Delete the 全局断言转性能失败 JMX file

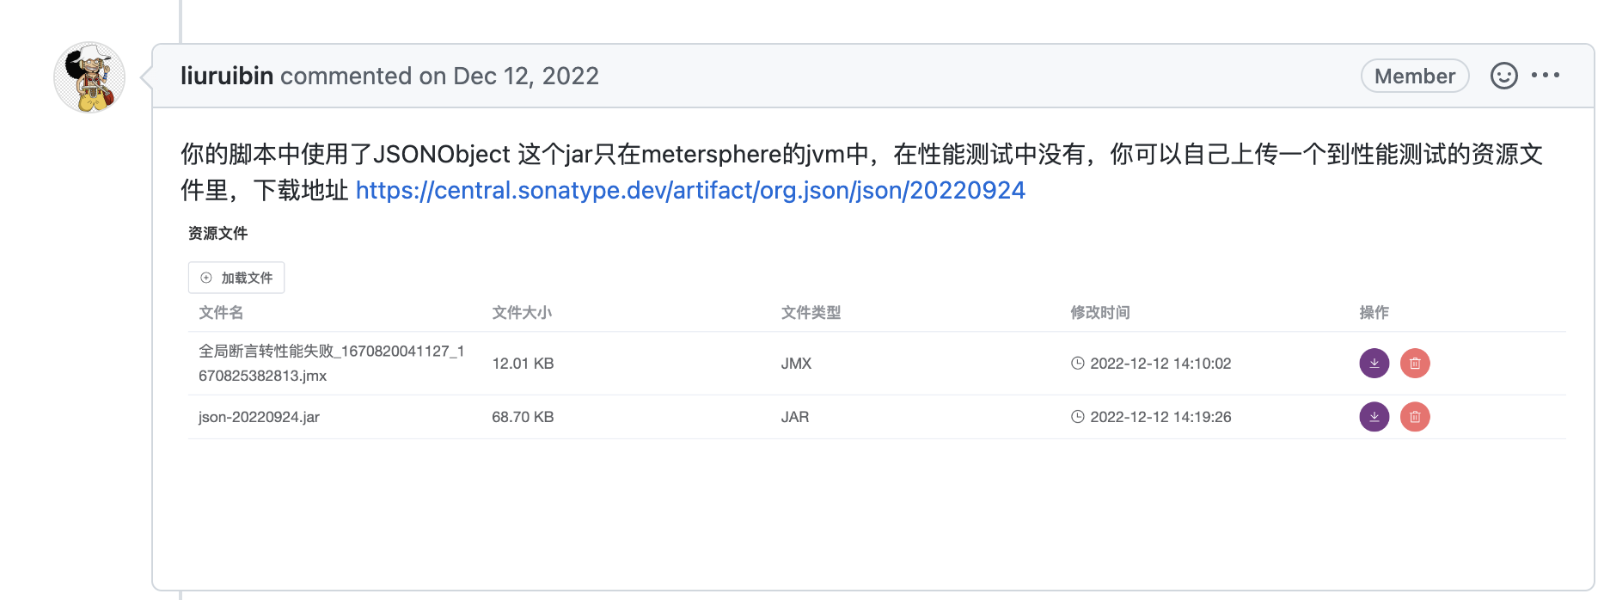pos(1415,363)
